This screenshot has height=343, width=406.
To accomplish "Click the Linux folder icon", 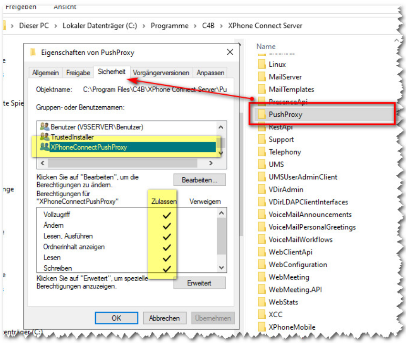I will click(262, 64).
